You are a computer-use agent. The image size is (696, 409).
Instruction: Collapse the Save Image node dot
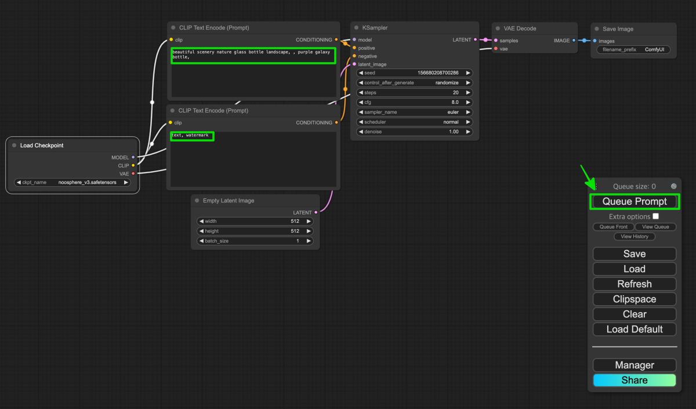597,29
